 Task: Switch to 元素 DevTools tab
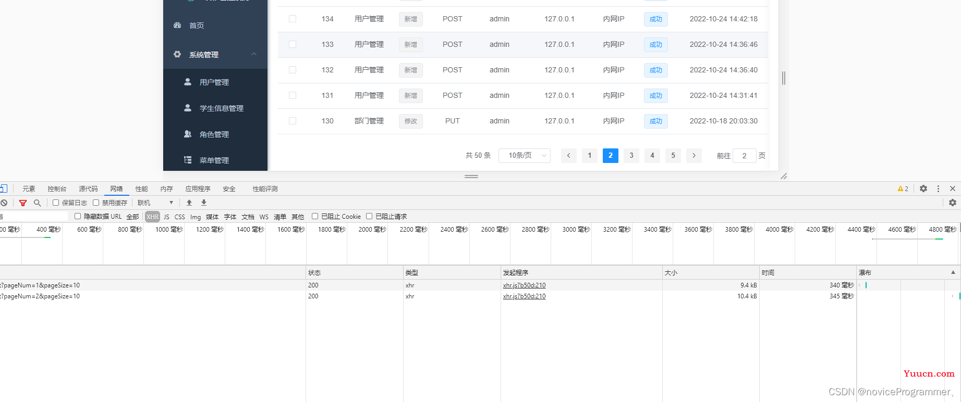coord(29,189)
